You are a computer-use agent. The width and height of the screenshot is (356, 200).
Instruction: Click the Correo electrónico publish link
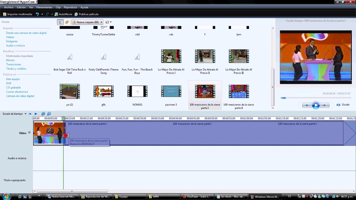pyautogui.click(x=17, y=92)
